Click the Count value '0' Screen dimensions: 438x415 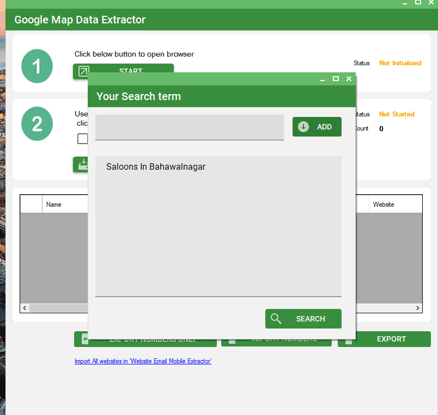point(381,128)
